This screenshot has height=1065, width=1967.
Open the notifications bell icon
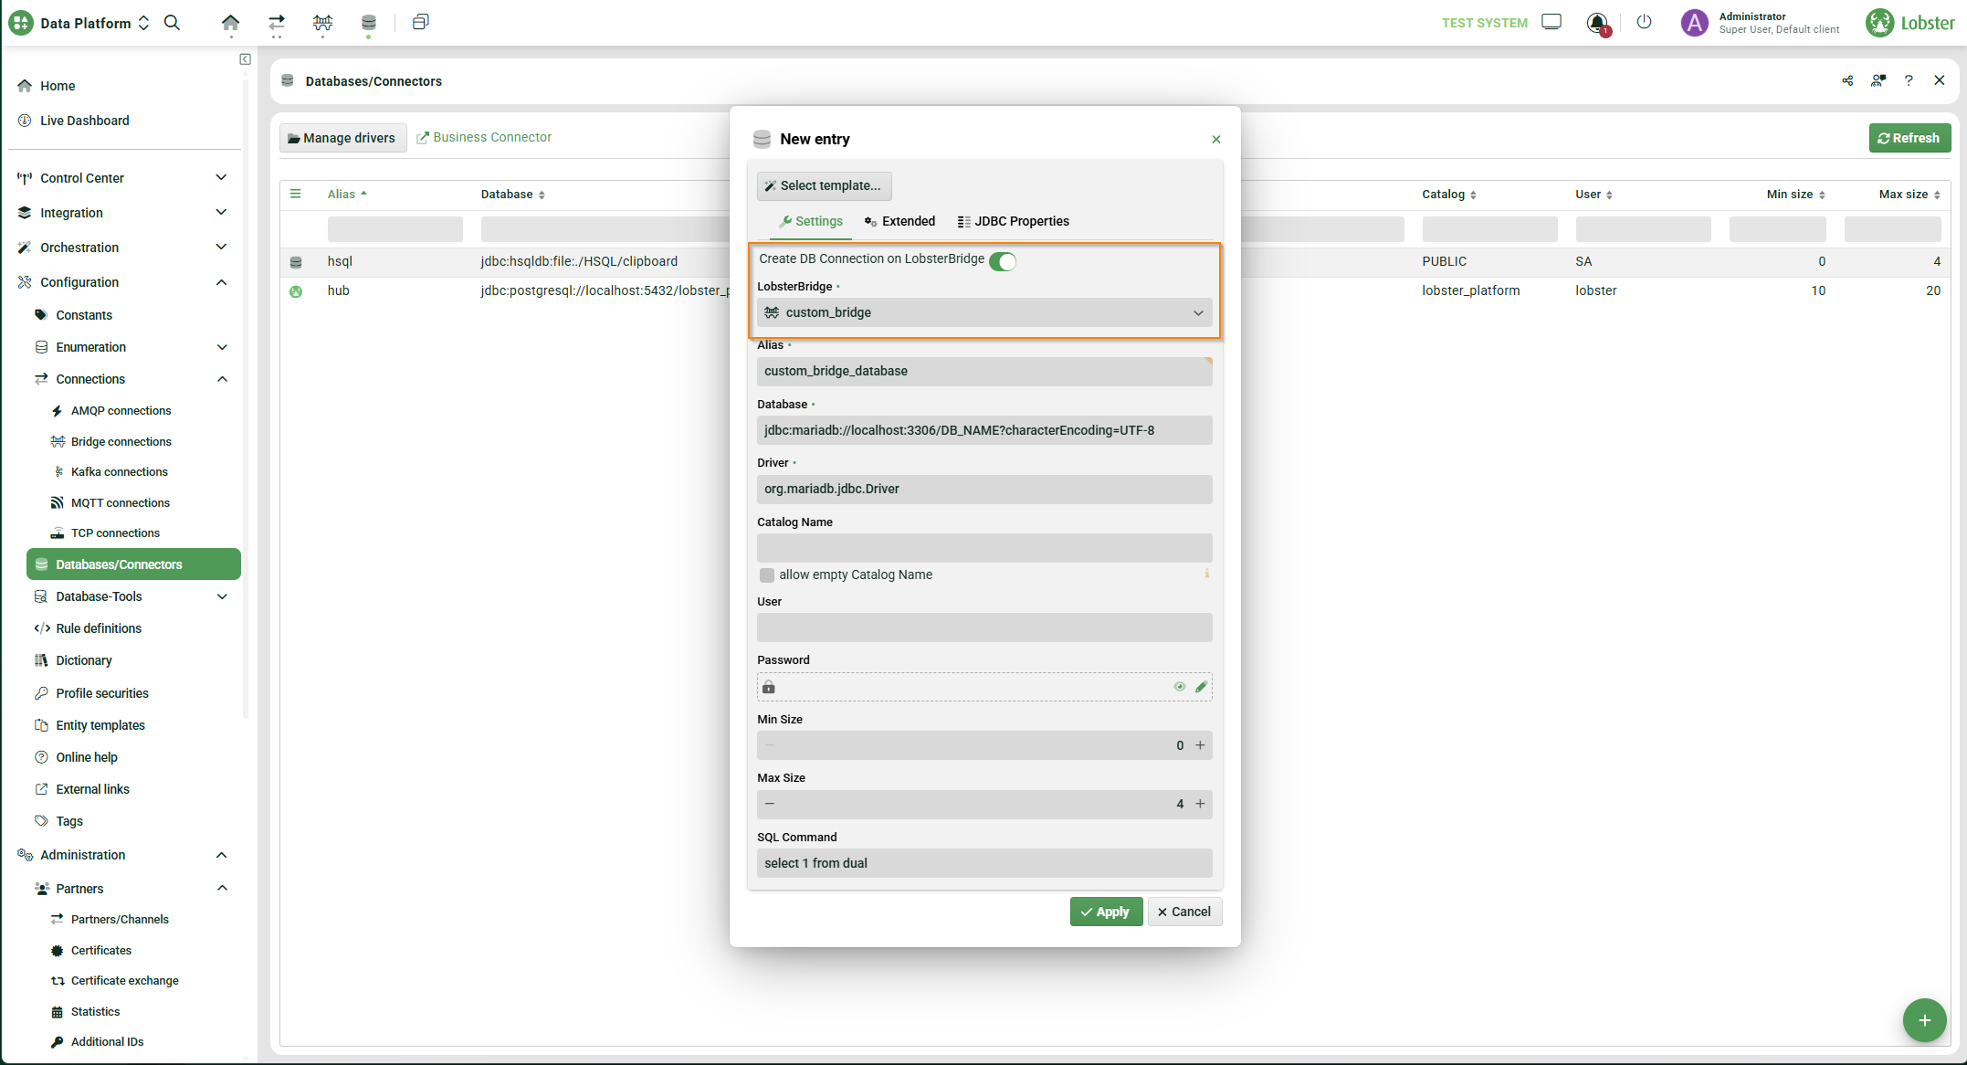1596,23
